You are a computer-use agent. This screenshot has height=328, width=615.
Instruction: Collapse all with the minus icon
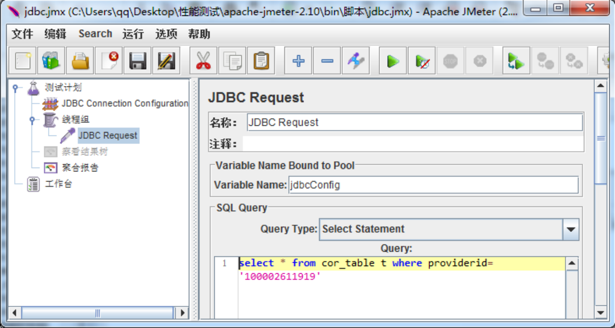(x=327, y=61)
